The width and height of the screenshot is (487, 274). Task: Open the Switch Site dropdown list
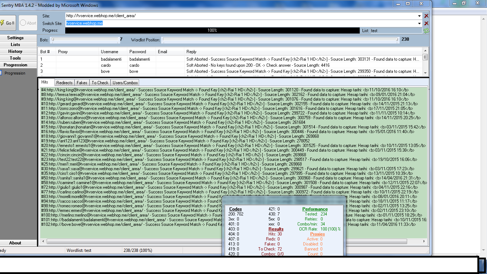click(420, 24)
